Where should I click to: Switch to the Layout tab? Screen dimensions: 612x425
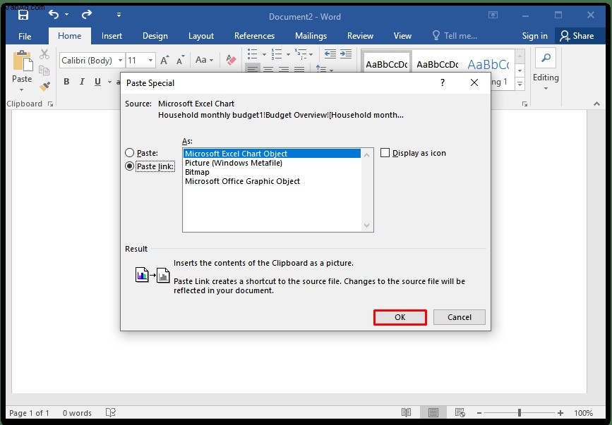201,36
